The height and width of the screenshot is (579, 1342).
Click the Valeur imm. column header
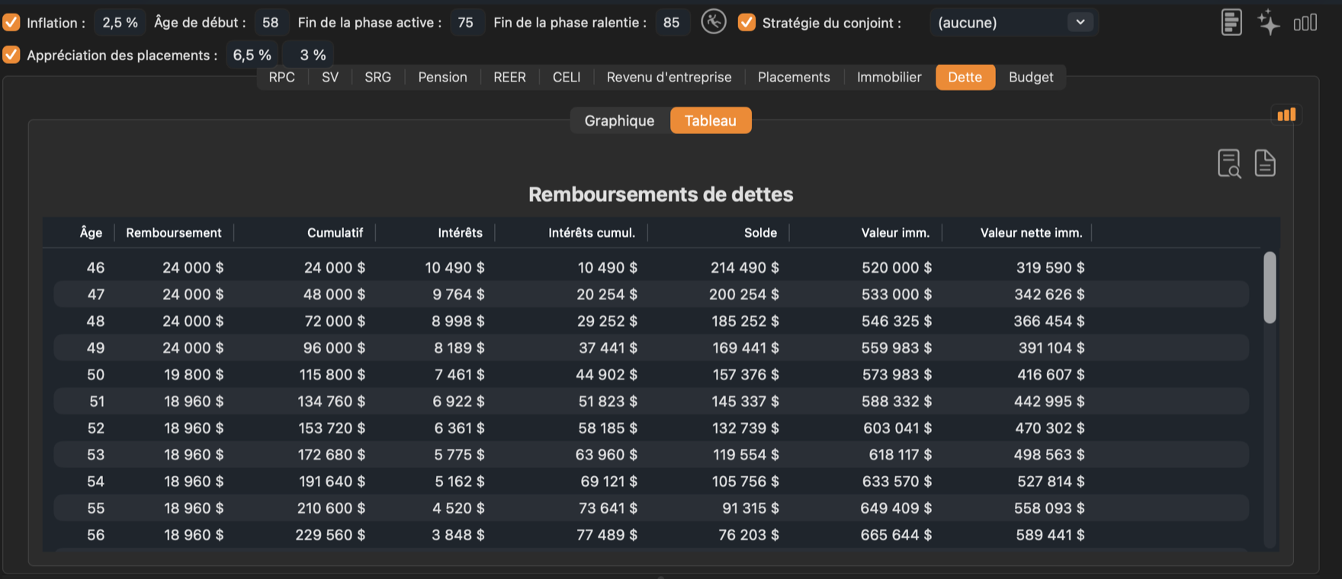point(895,232)
